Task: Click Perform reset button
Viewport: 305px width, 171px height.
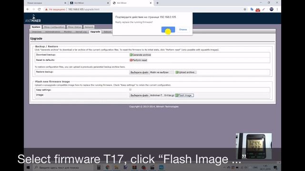Action: click(x=138, y=60)
